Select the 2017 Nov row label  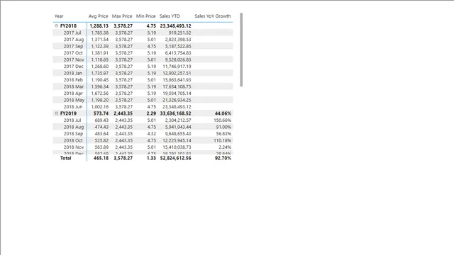pyautogui.click(x=74, y=59)
